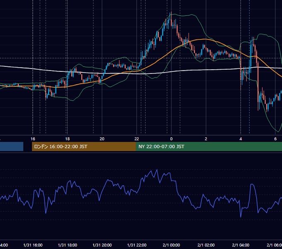This screenshot has height=249, width=282.
Task: Click the '1/31 22:00' time label
Action: click(137, 245)
